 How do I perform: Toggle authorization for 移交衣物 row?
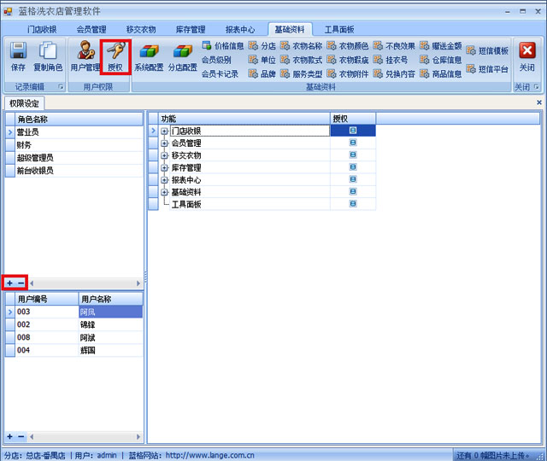[x=353, y=155]
